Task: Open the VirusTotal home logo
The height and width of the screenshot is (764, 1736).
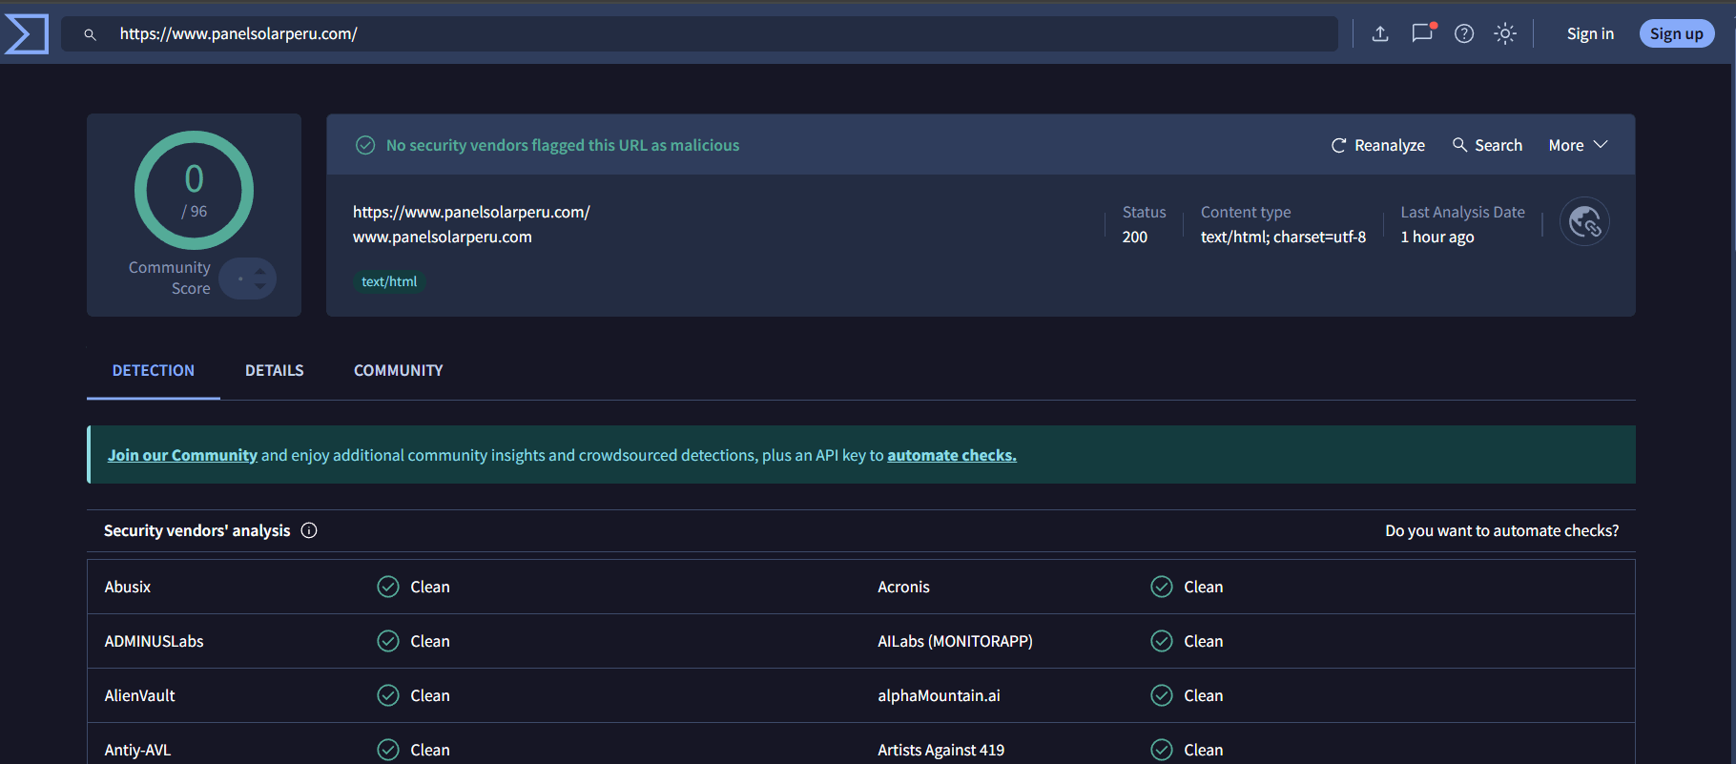Action: pyautogui.click(x=26, y=34)
